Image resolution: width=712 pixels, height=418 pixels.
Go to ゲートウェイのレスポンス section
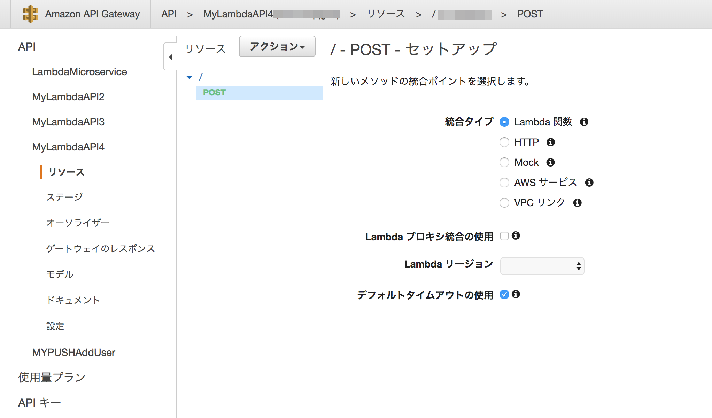pyautogui.click(x=100, y=249)
